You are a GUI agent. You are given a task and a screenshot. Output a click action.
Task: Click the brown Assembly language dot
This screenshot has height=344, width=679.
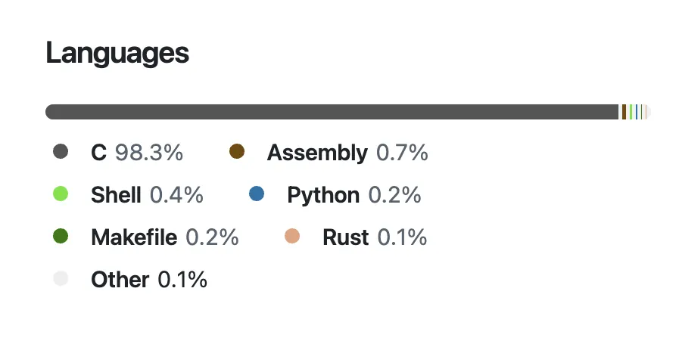pyautogui.click(x=237, y=152)
